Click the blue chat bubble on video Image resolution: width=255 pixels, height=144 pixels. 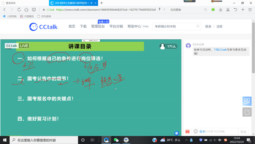176,133
